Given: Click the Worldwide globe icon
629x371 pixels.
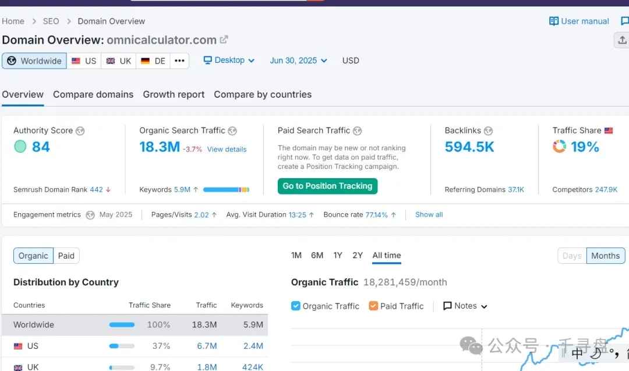Looking at the screenshot, I should click(12, 61).
